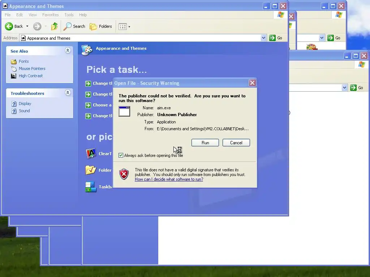This screenshot has height=277, width=370.
Task: Open the Tools menu
Action: tap(69, 15)
